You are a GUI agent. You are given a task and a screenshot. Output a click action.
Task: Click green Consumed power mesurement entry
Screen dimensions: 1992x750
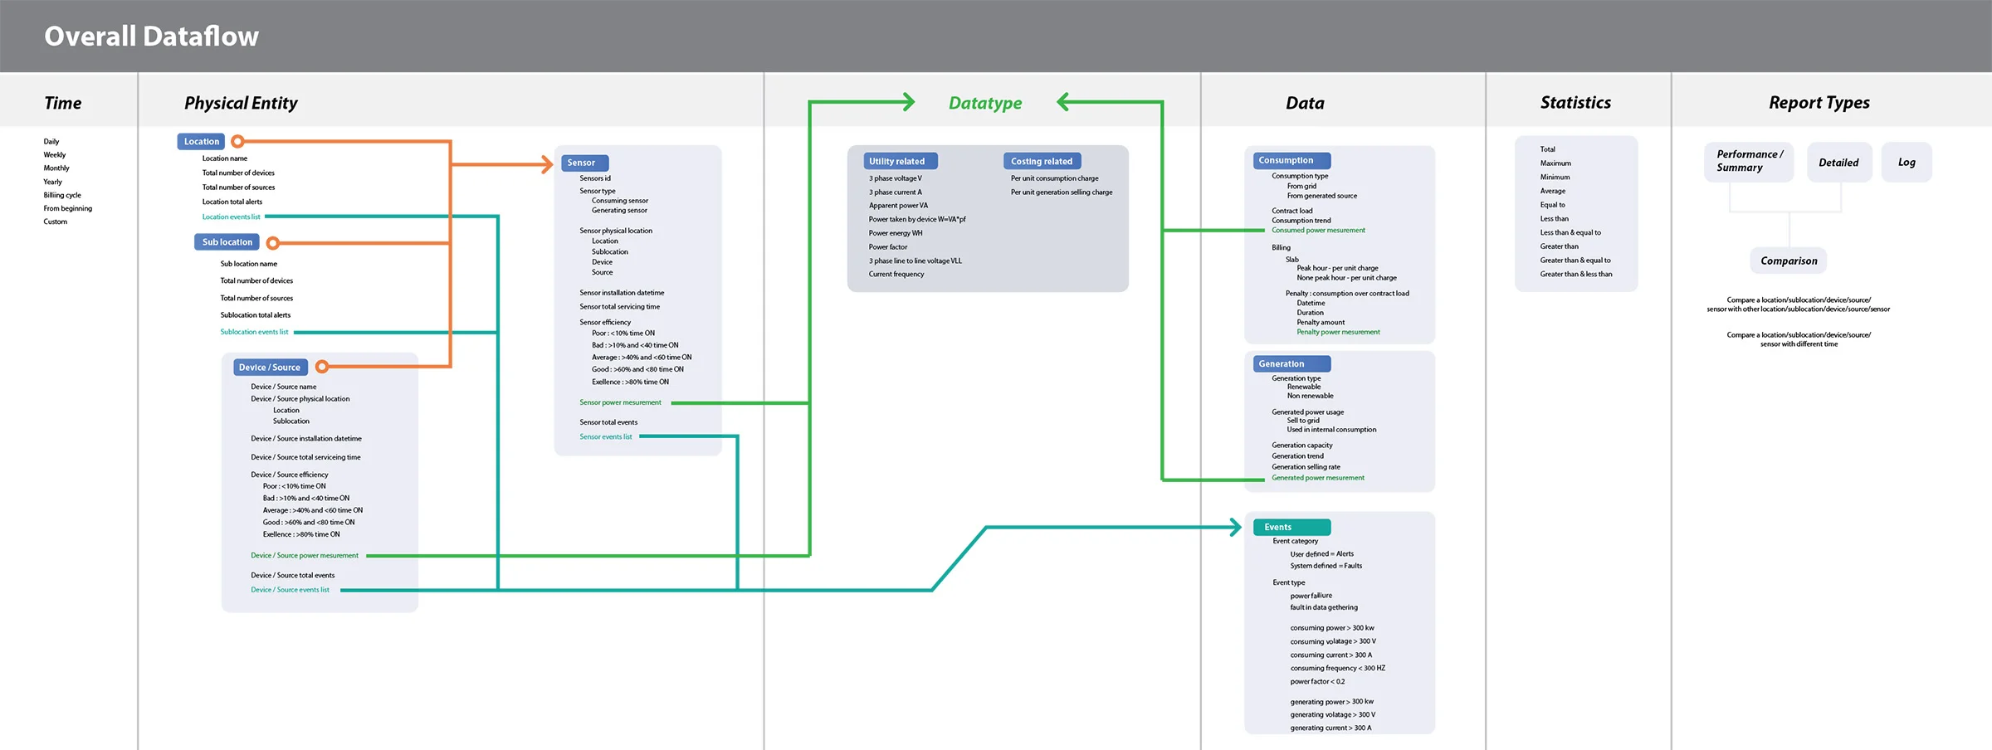point(1318,231)
